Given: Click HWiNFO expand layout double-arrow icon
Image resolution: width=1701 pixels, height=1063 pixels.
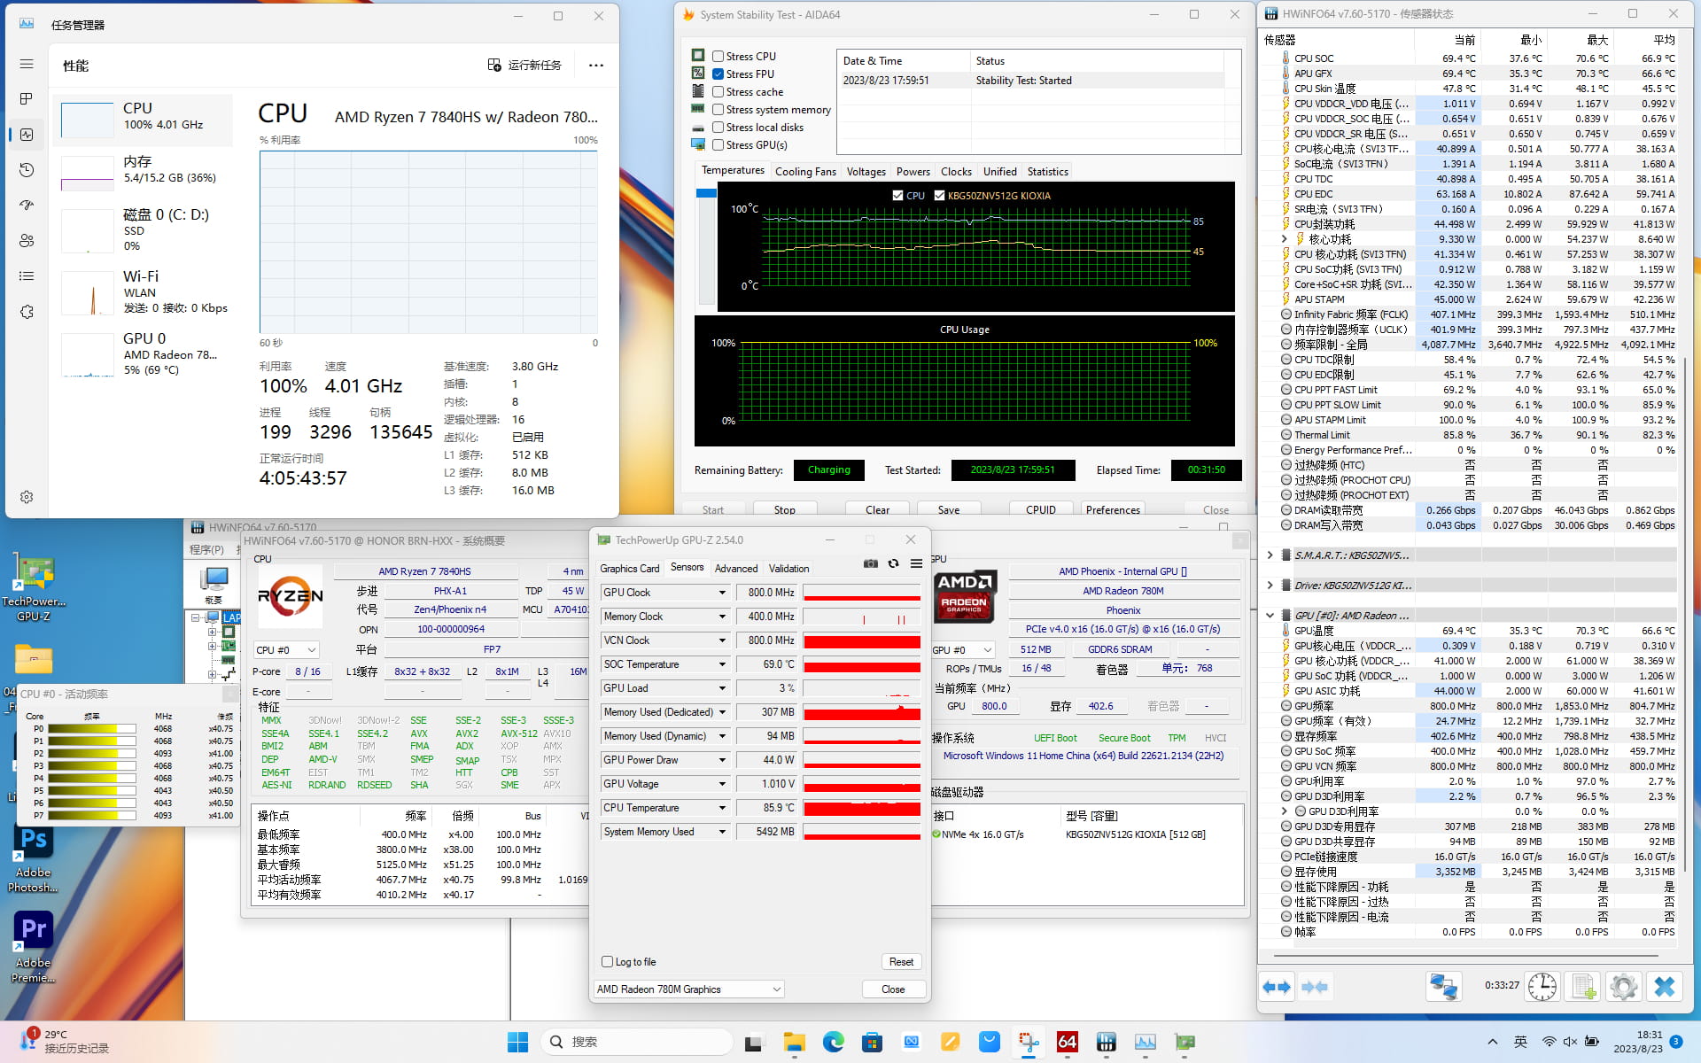Looking at the screenshot, I should click(x=1277, y=987).
